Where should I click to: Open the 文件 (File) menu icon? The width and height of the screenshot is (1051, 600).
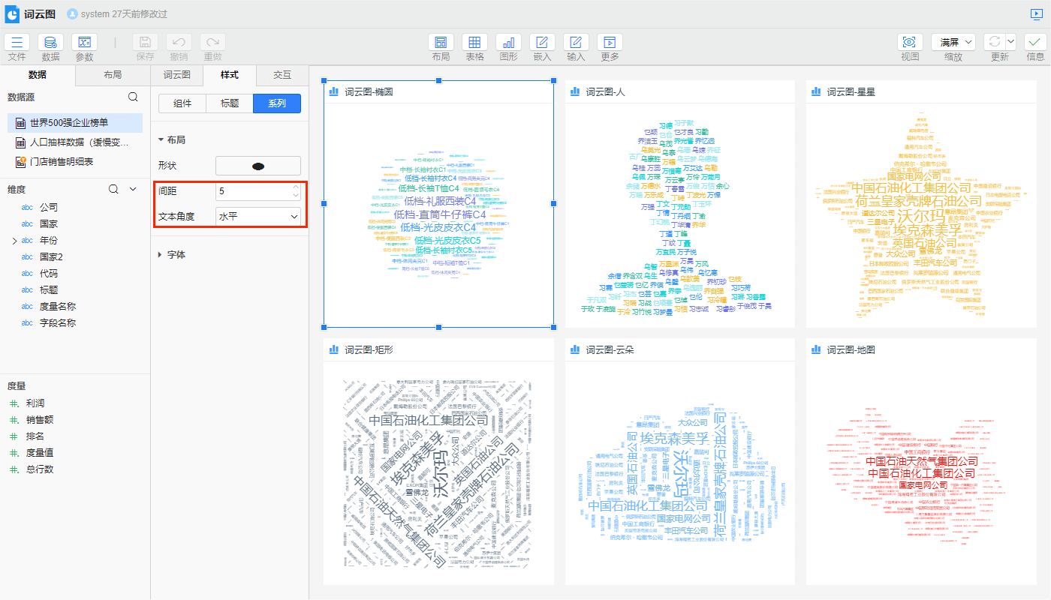pyautogui.click(x=17, y=43)
